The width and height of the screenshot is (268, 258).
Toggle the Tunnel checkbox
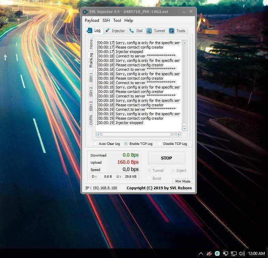[149, 170]
